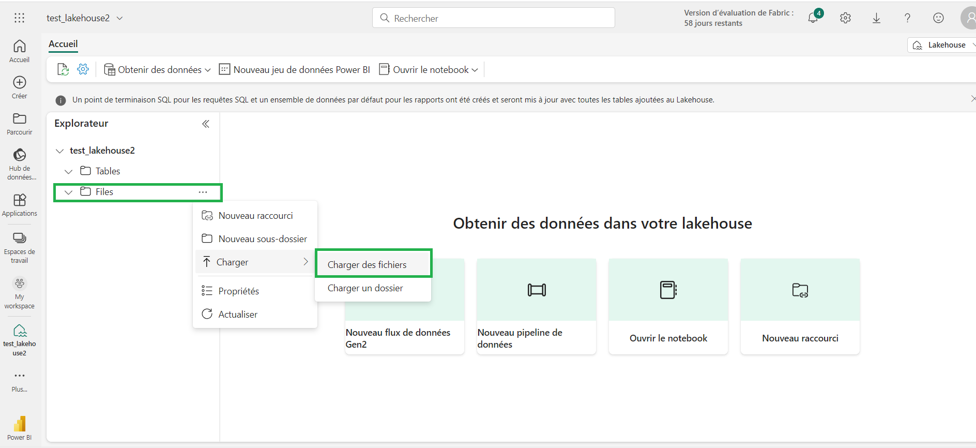Choose Propriétés in context menu
The height and width of the screenshot is (448, 976).
coord(255,291)
